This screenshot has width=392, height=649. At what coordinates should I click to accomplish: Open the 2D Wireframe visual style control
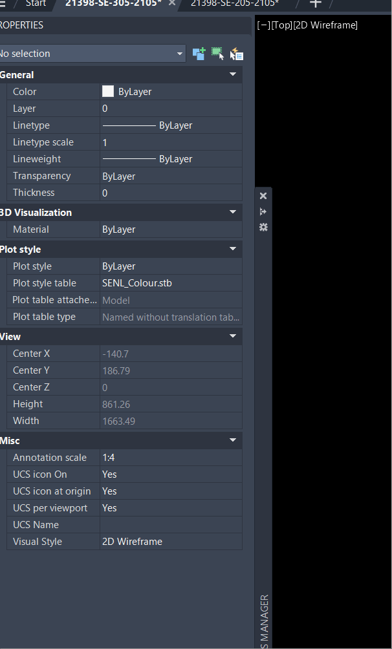[327, 25]
